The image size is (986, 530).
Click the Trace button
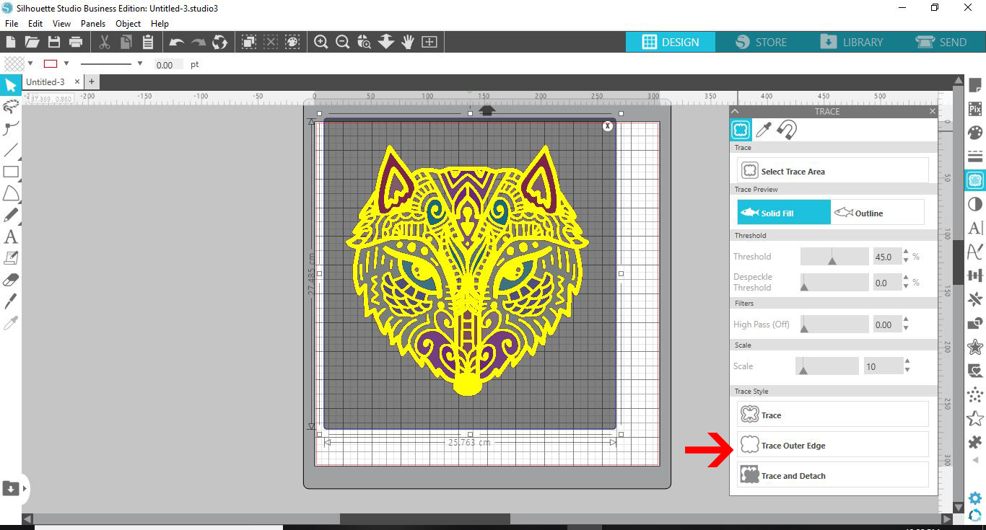(x=833, y=415)
